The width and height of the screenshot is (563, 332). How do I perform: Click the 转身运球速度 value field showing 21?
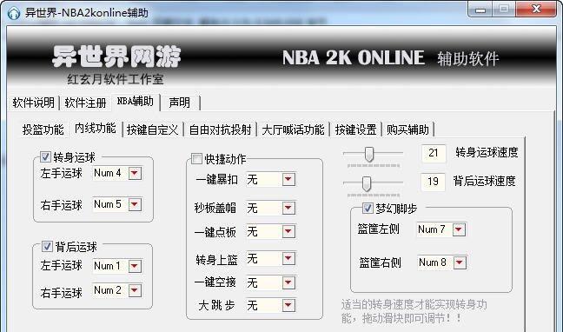coord(434,153)
